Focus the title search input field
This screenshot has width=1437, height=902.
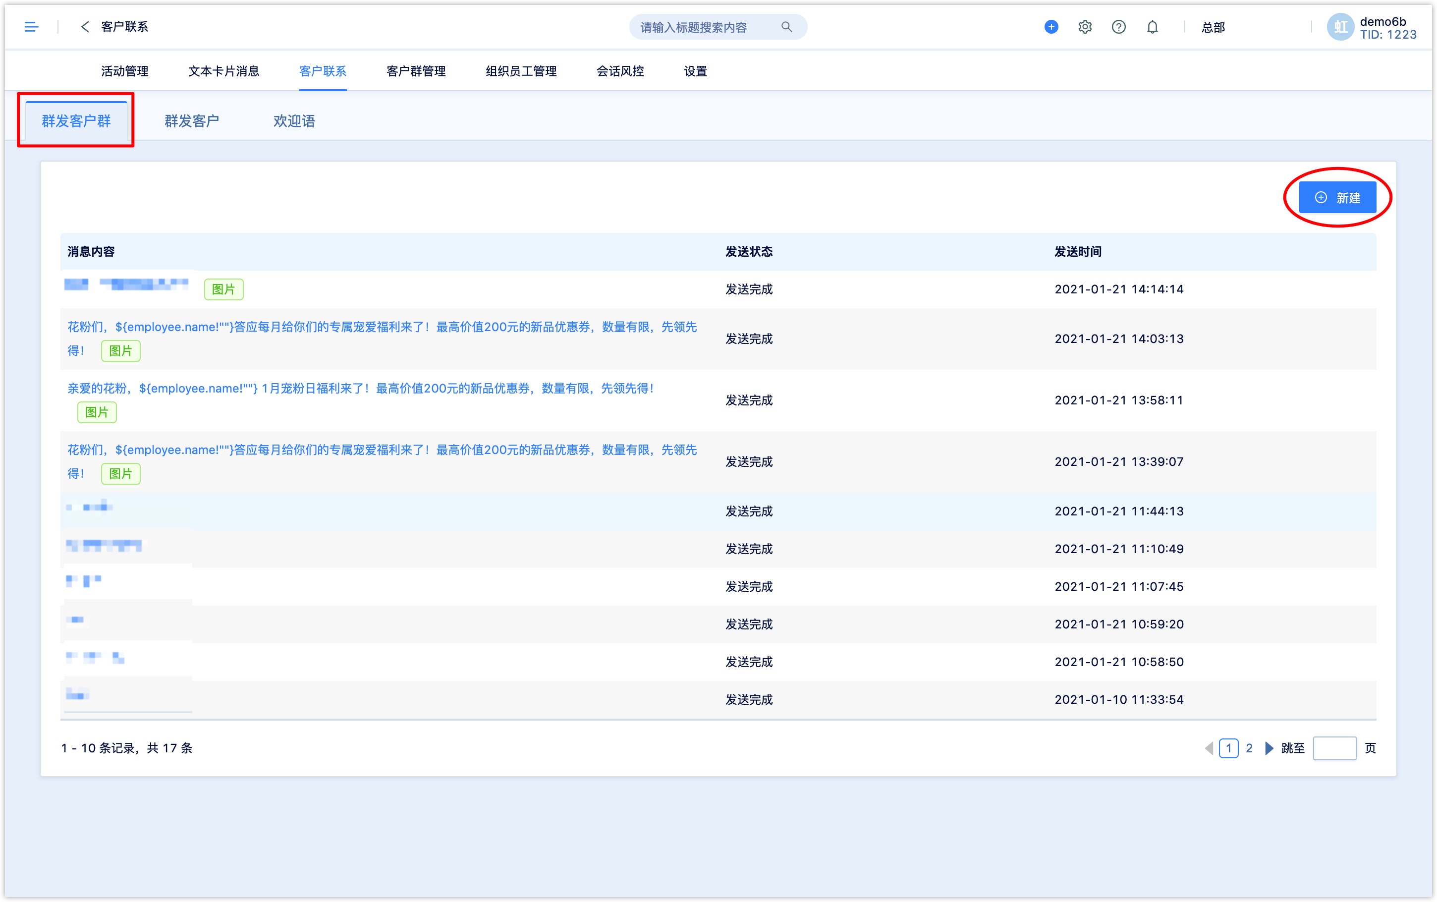tap(718, 27)
